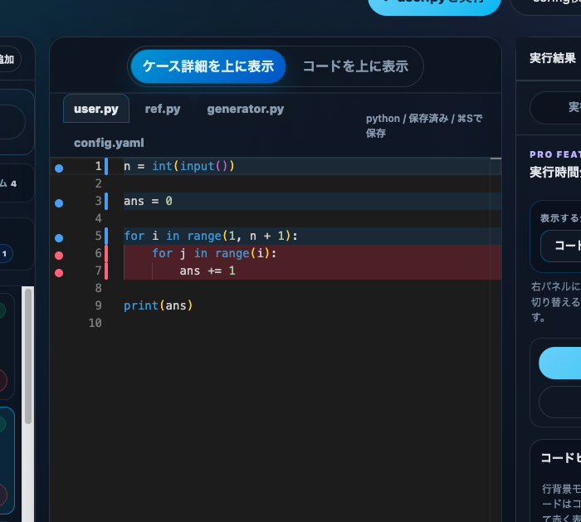Viewport: 581px width, 522px height.
Task: Click the blue coverage dot on line 3
Action: tap(59, 203)
